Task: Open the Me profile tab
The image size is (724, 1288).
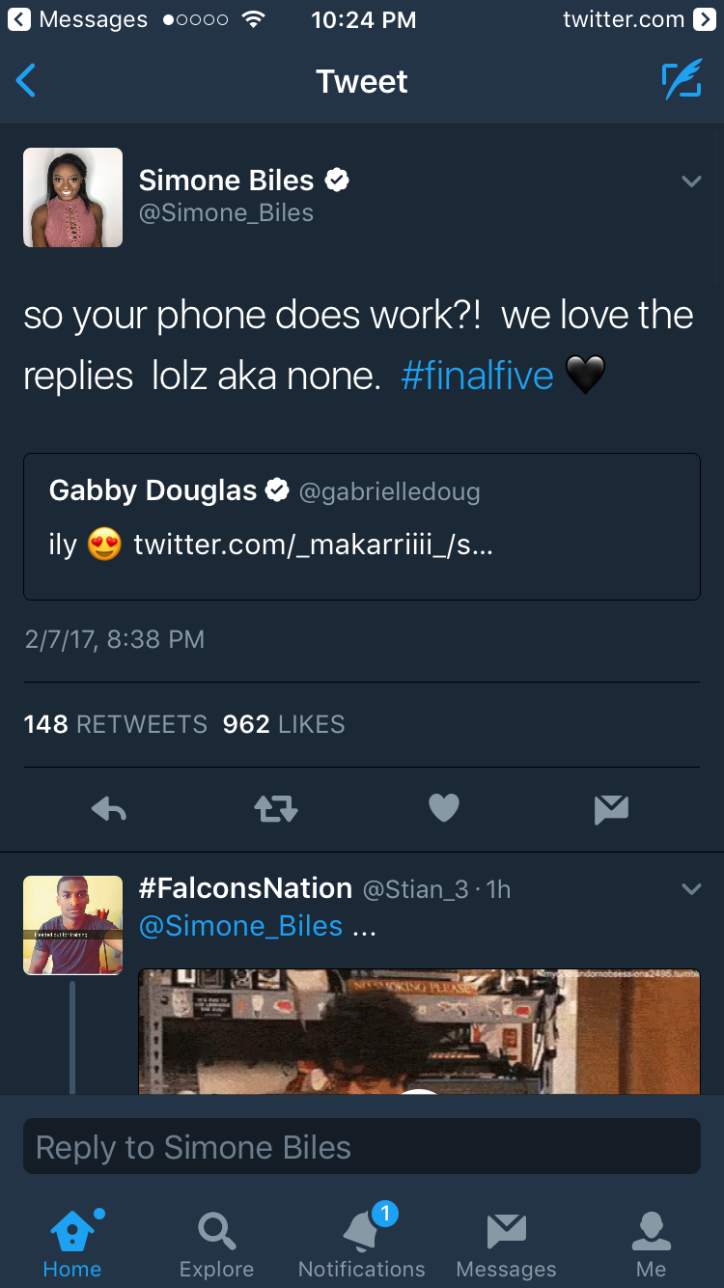Action: 651,1246
